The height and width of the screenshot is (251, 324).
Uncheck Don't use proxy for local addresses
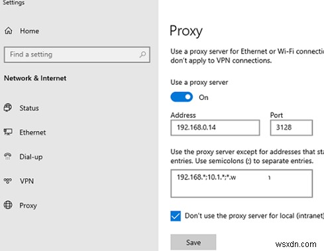[176, 216]
